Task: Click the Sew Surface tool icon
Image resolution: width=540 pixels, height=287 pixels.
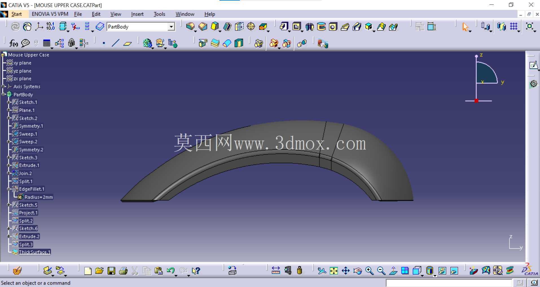Action: pos(239,43)
